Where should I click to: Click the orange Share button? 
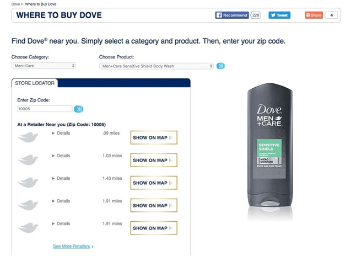point(314,15)
